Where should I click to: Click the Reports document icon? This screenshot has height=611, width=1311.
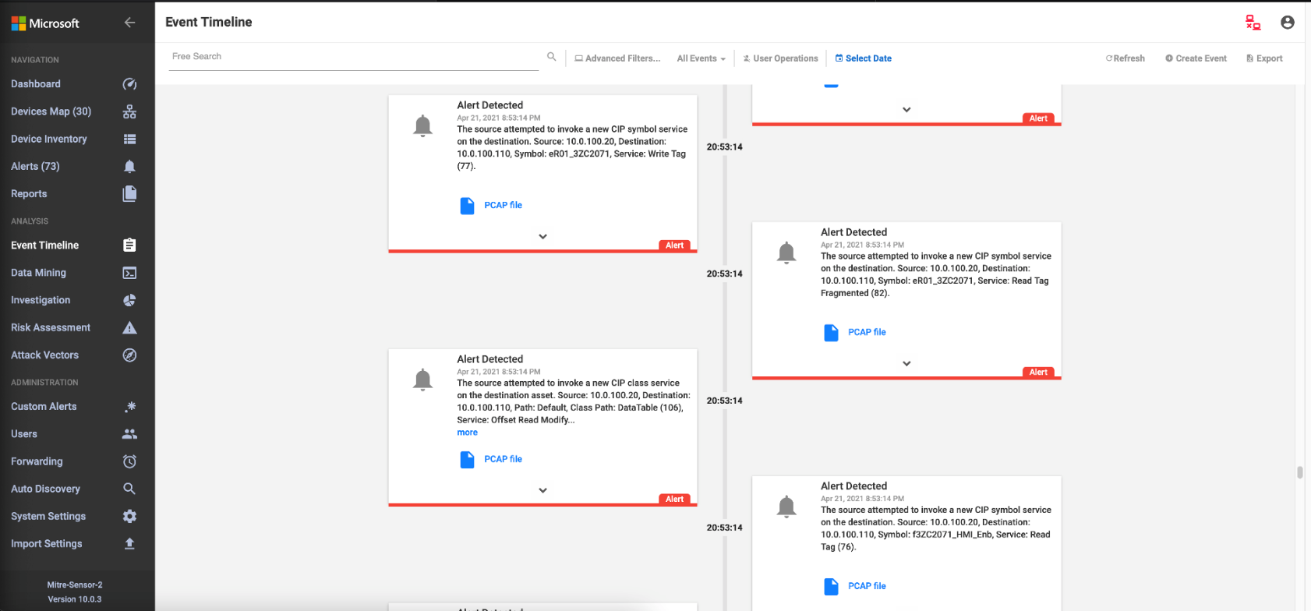pyautogui.click(x=129, y=193)
